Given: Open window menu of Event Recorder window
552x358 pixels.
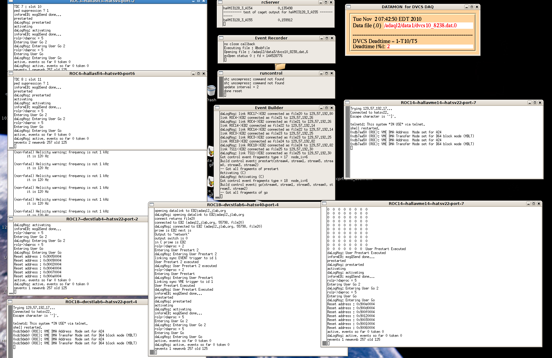Looking at the screenshot, I should [x=221, y=38].
